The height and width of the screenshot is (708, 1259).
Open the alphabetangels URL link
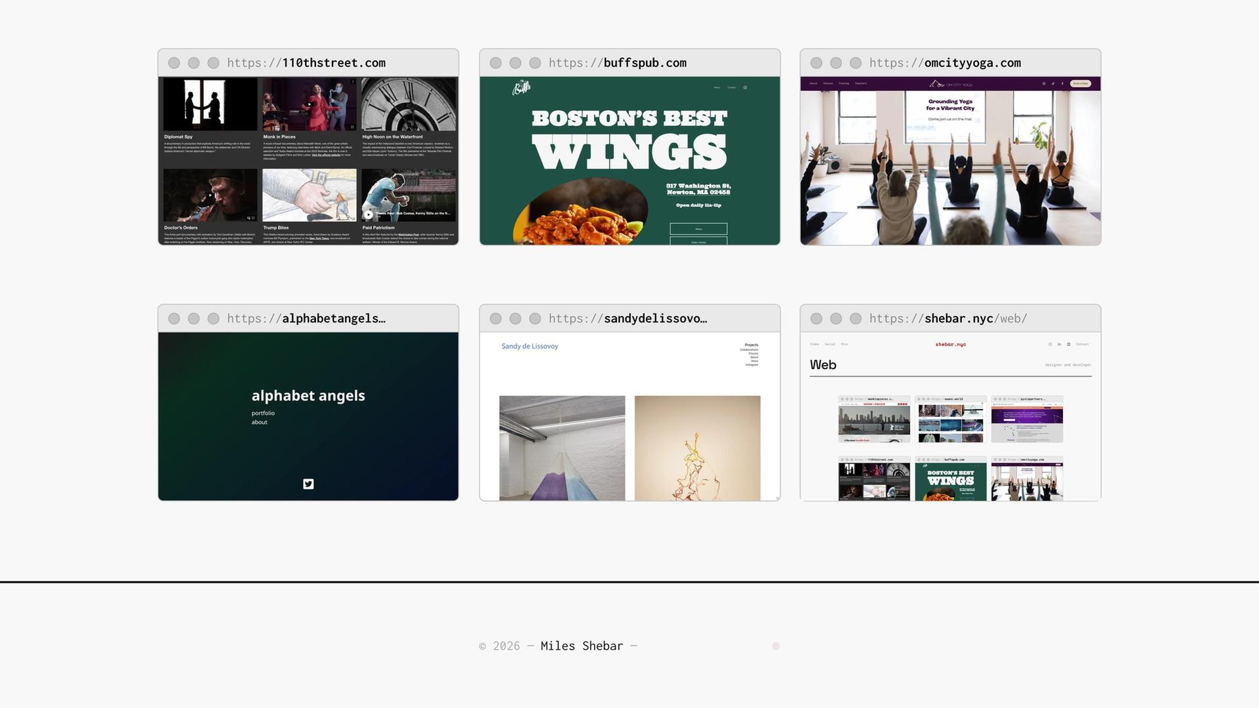[306, 319]
